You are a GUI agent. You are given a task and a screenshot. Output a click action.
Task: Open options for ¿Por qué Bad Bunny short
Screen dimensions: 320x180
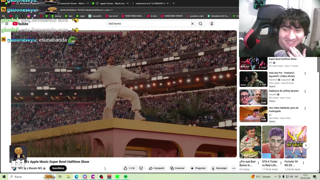(258, 163)
